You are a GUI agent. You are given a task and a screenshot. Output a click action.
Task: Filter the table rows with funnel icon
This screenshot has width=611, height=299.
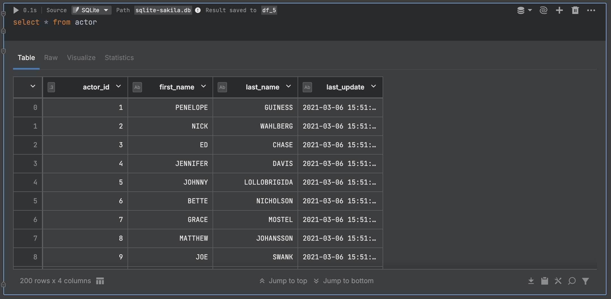(585, 281)
